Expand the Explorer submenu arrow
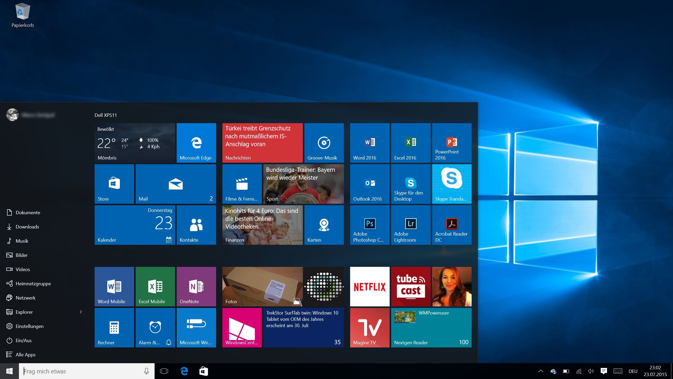The width and height of the screenshot is (673, 379). click(x=81, y=312)
